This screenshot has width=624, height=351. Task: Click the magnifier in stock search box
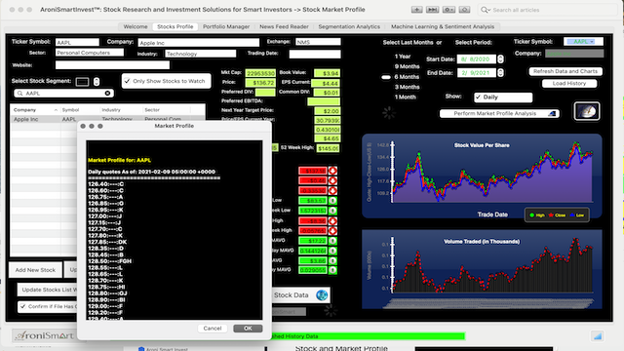click(19, 94)
